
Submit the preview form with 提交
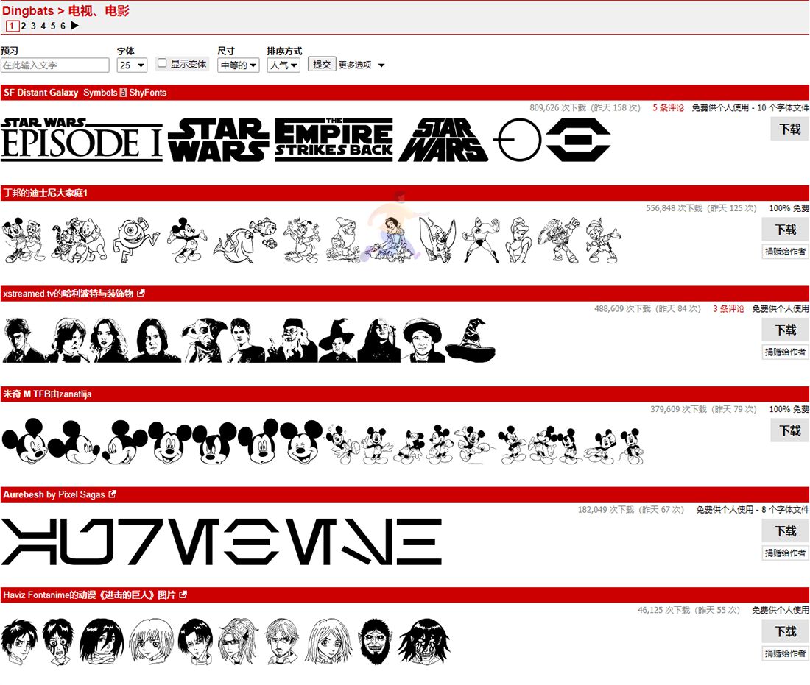(x=322, y=65)
